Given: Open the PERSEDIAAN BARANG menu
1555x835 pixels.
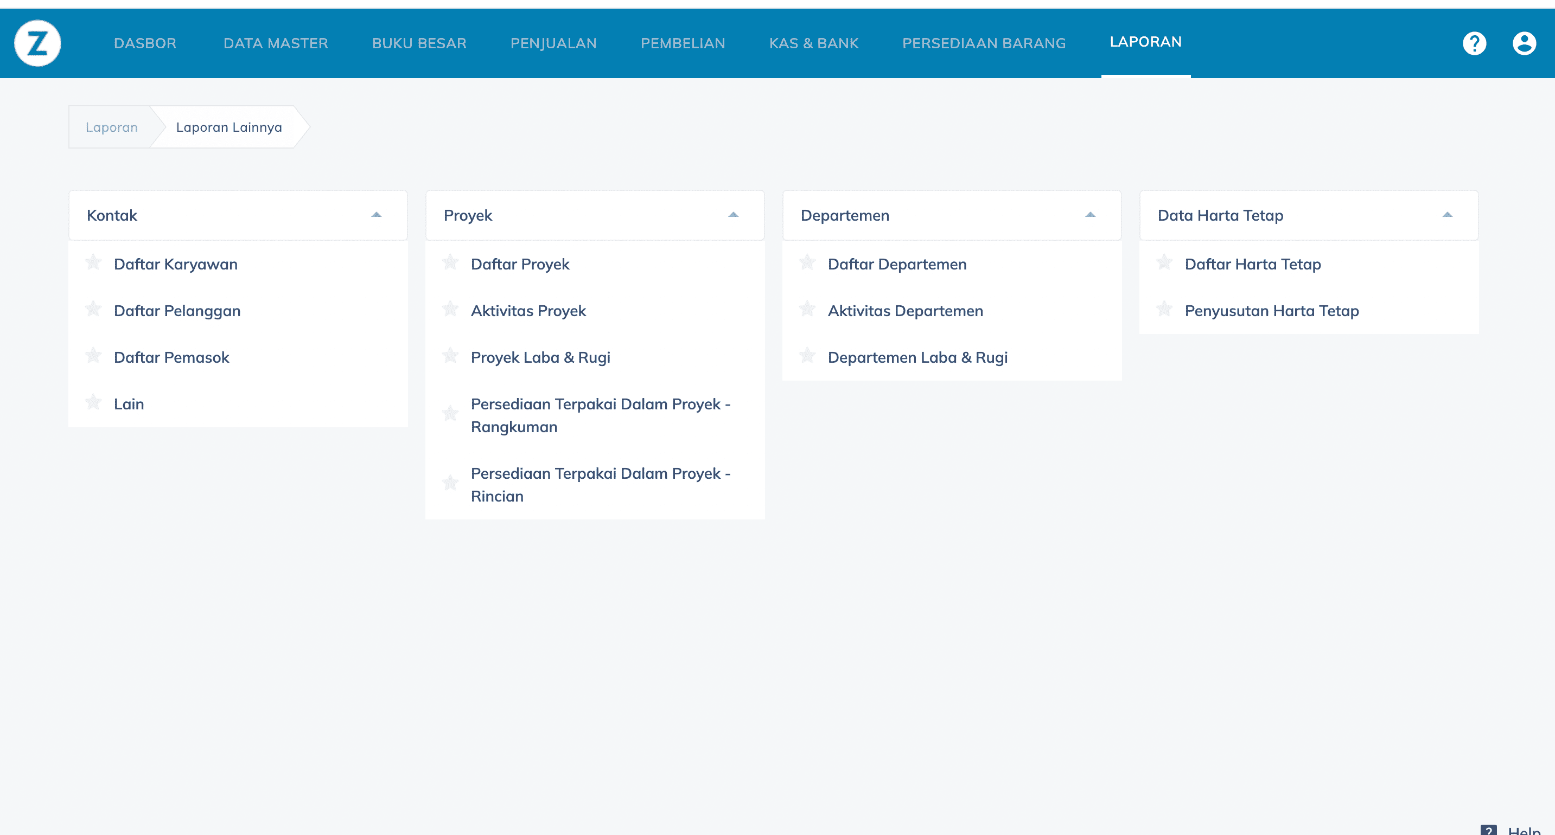Looking at the screenshot, I should coord(984,43).
